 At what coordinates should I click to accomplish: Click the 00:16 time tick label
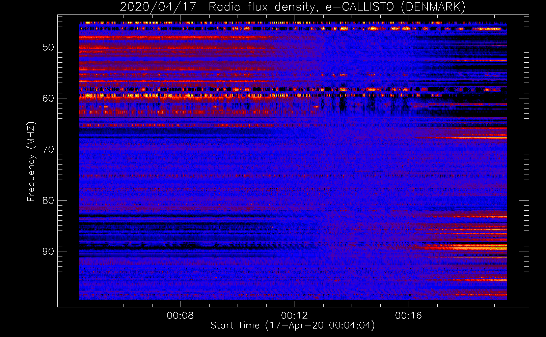coord(409,315)
